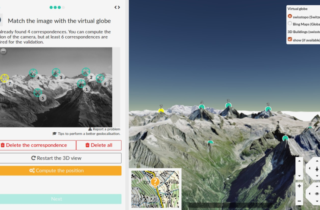This screenshot has width=320, height=210.
Task: Uncheck show 3D buildings checkbox
Action: click(x=290, y=39)
